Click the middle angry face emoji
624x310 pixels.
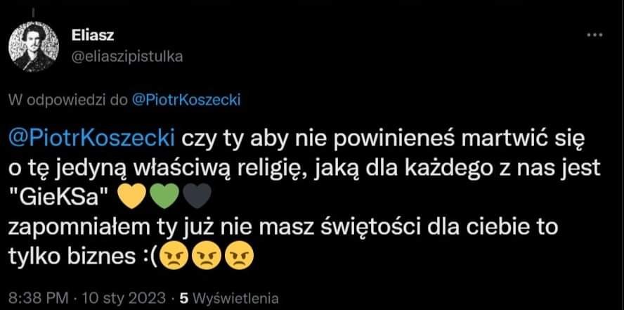point(206,257)
